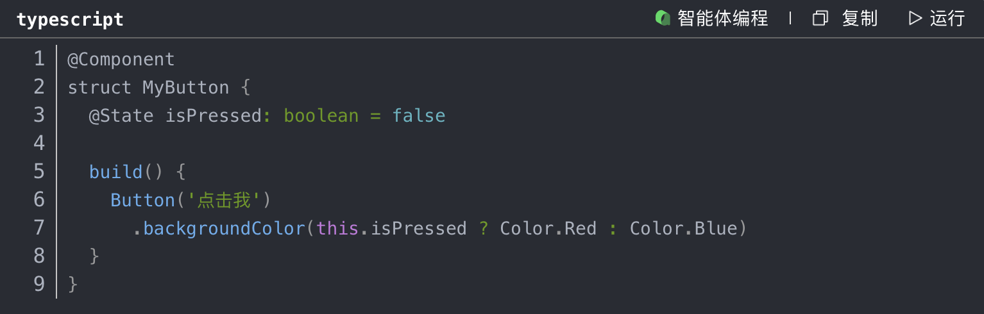This screenshot has height=314, width=984.
Task: Click line number 5 in gutter
Action: click(x=39, y=172)
